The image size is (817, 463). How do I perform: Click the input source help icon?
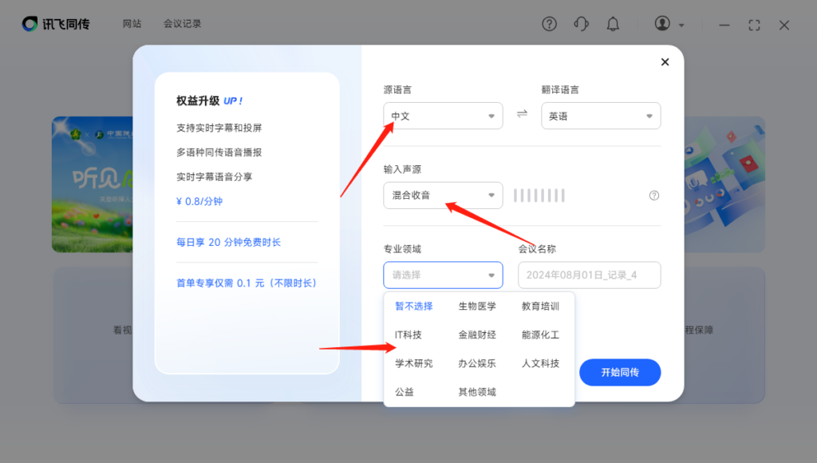(x=654, y=196)
